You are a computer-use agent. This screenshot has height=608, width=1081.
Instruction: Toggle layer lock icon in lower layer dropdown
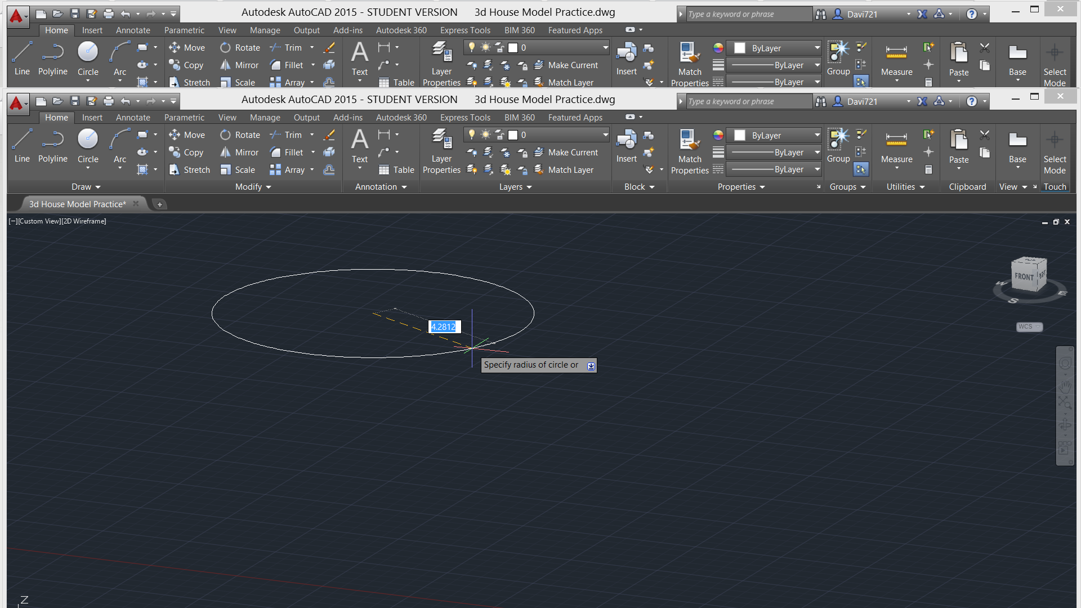tap(499, 135)
